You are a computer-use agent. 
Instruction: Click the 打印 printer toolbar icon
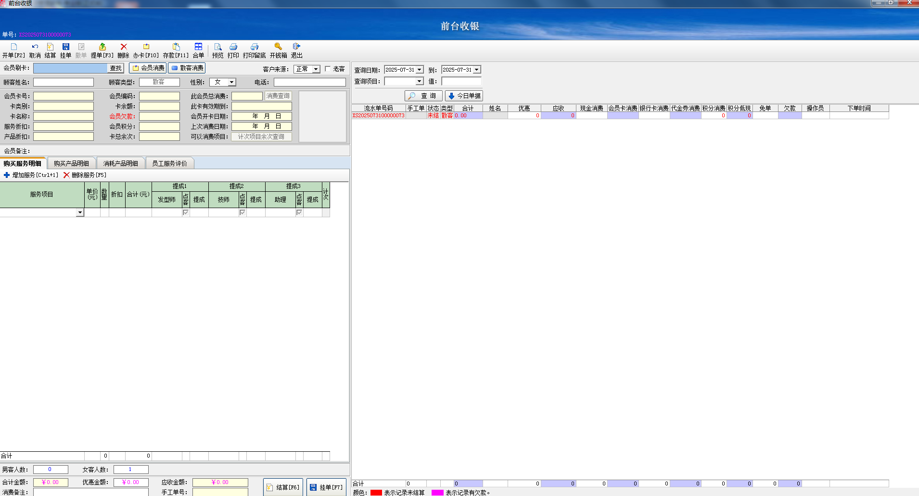(233, 47)
